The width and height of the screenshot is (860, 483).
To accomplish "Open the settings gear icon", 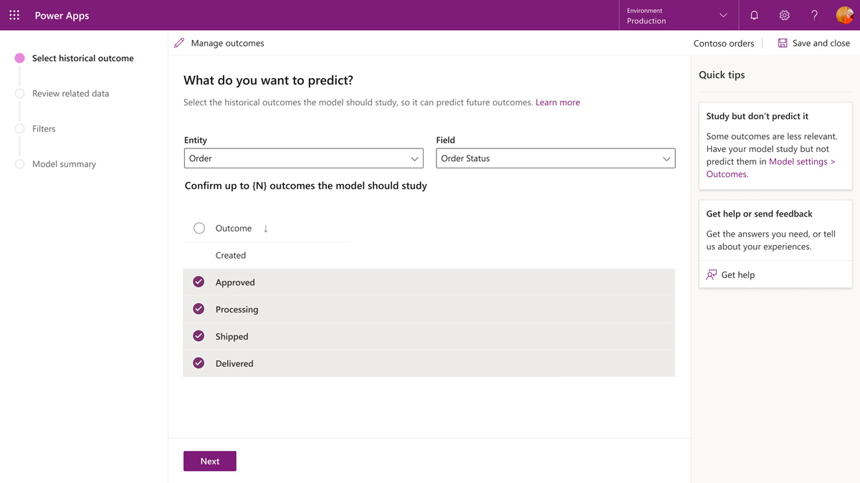I will tap(784, 15).
